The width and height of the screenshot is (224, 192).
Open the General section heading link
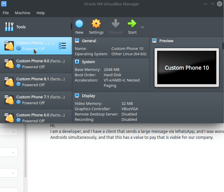coord(89,41)
